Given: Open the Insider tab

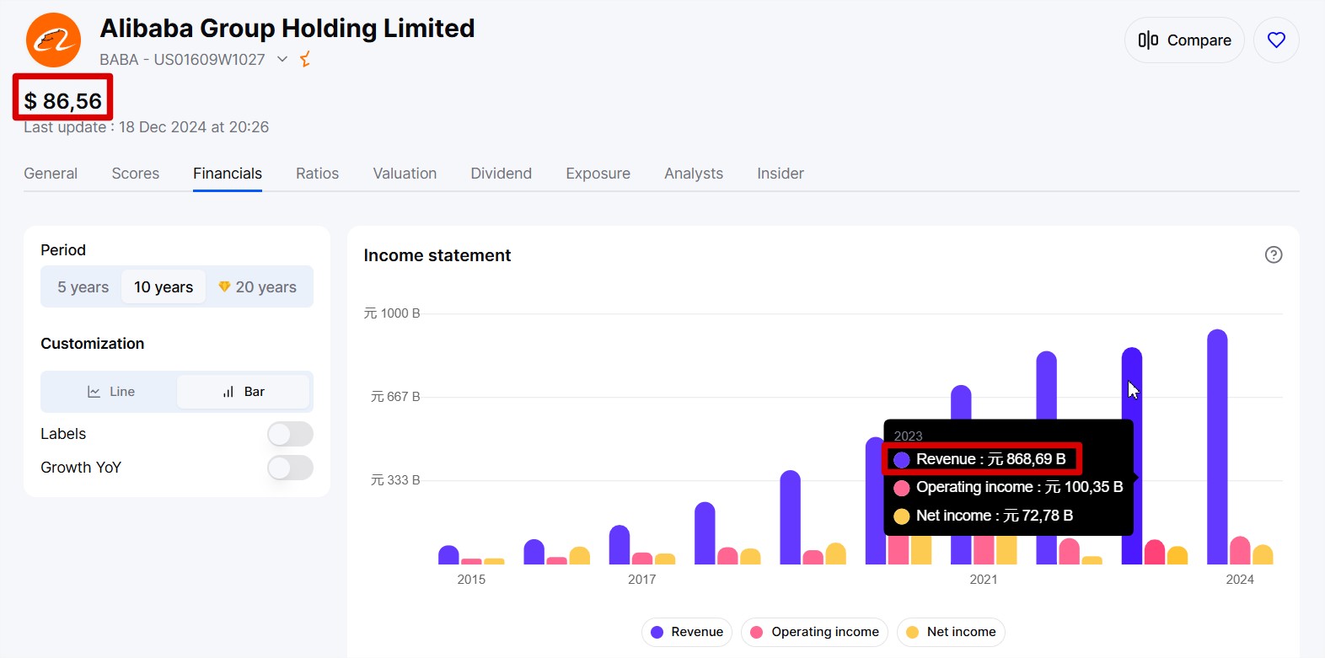Looking at the screenshot, I should click(781, 174).
